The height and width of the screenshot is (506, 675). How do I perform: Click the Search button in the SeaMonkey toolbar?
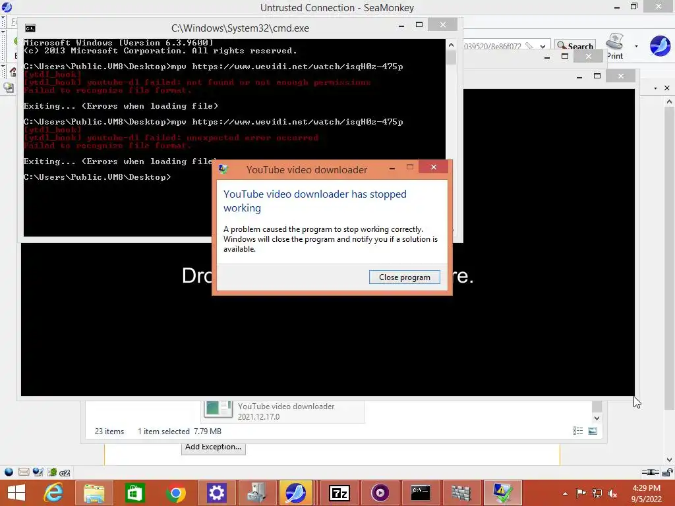click(575, 45)
